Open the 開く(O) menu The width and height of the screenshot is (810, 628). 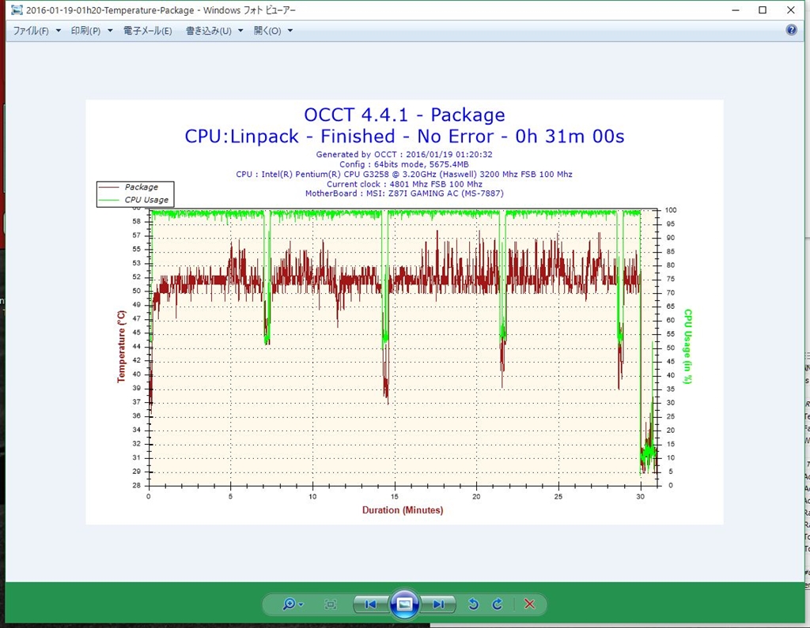(267, 31)
